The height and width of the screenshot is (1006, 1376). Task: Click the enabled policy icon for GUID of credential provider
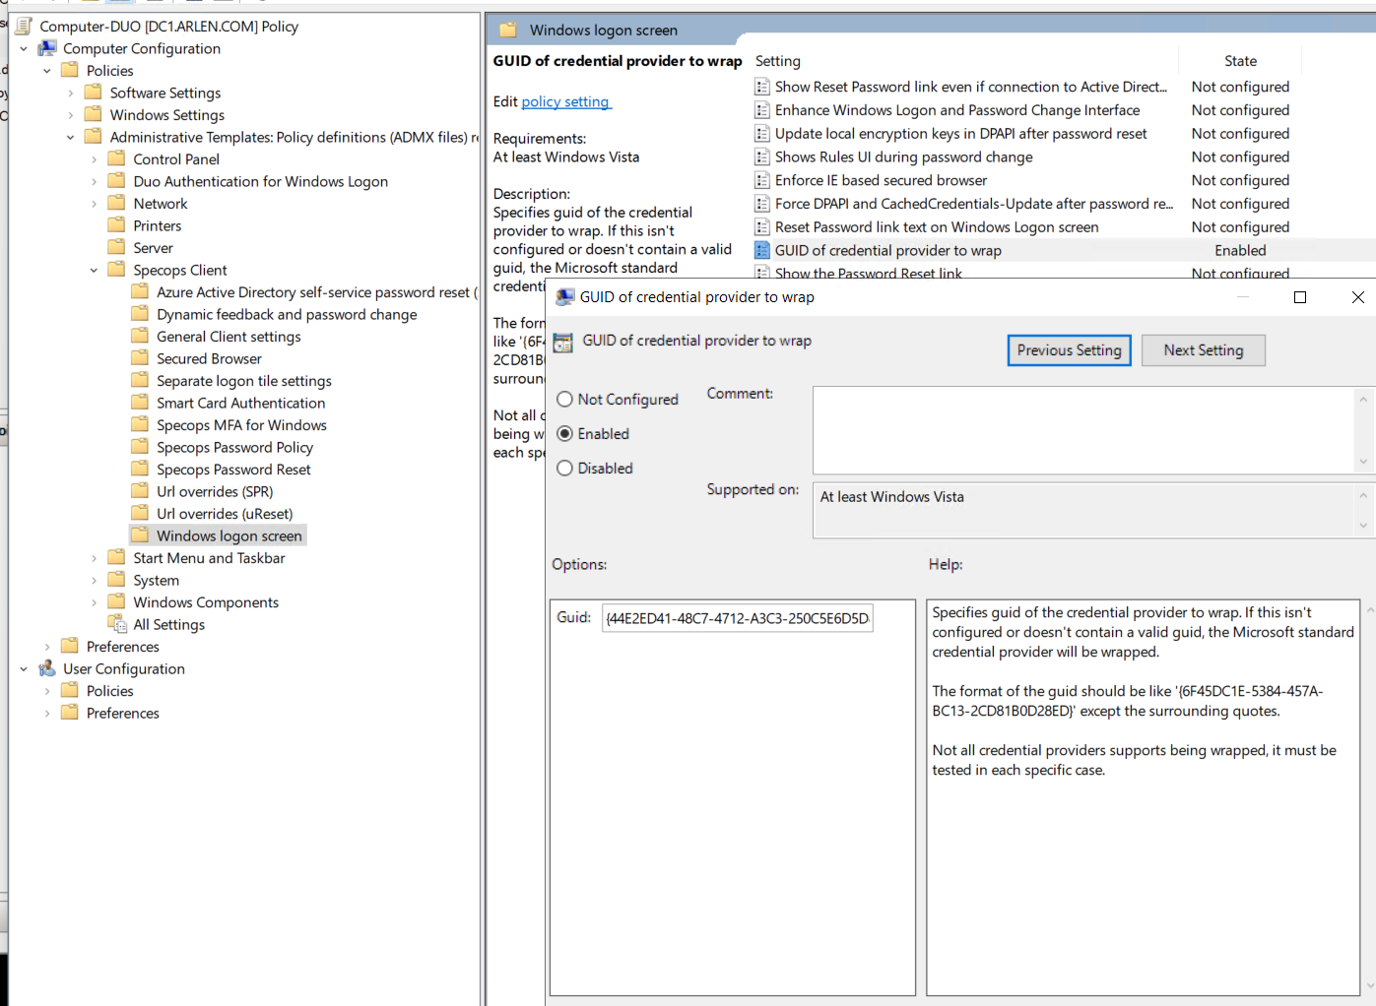click(x=762, y=250)
